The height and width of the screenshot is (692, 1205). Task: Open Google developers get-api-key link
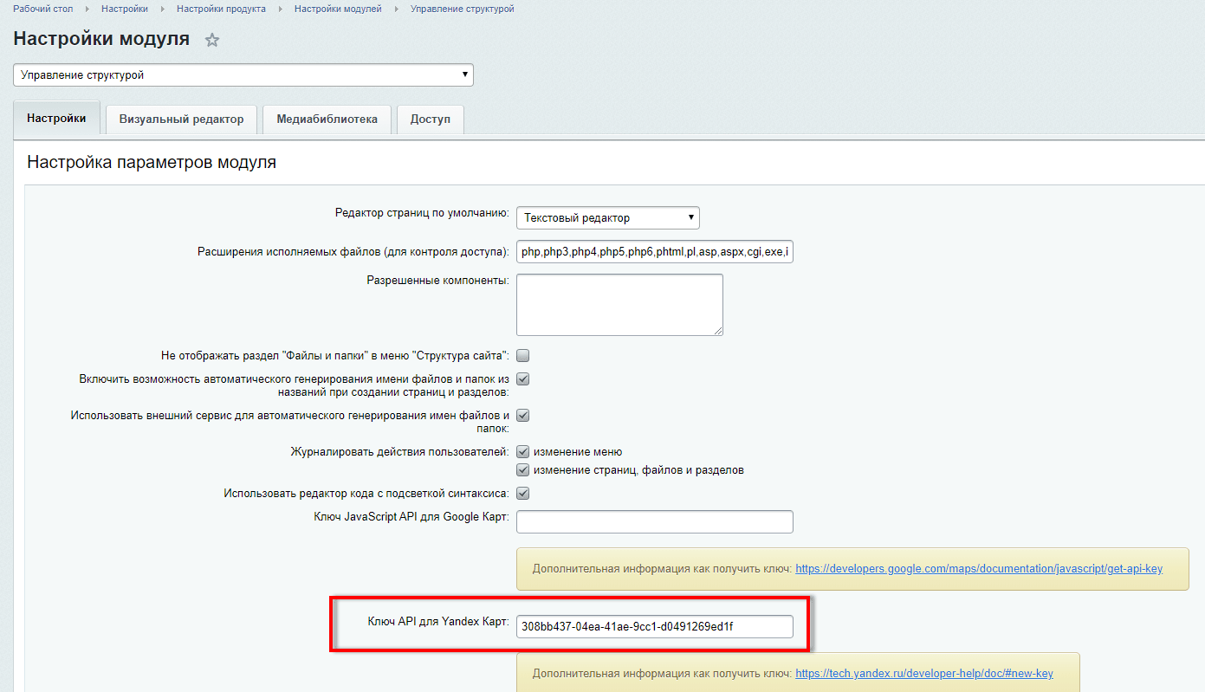pyautogui.click(x=978, y=569)
